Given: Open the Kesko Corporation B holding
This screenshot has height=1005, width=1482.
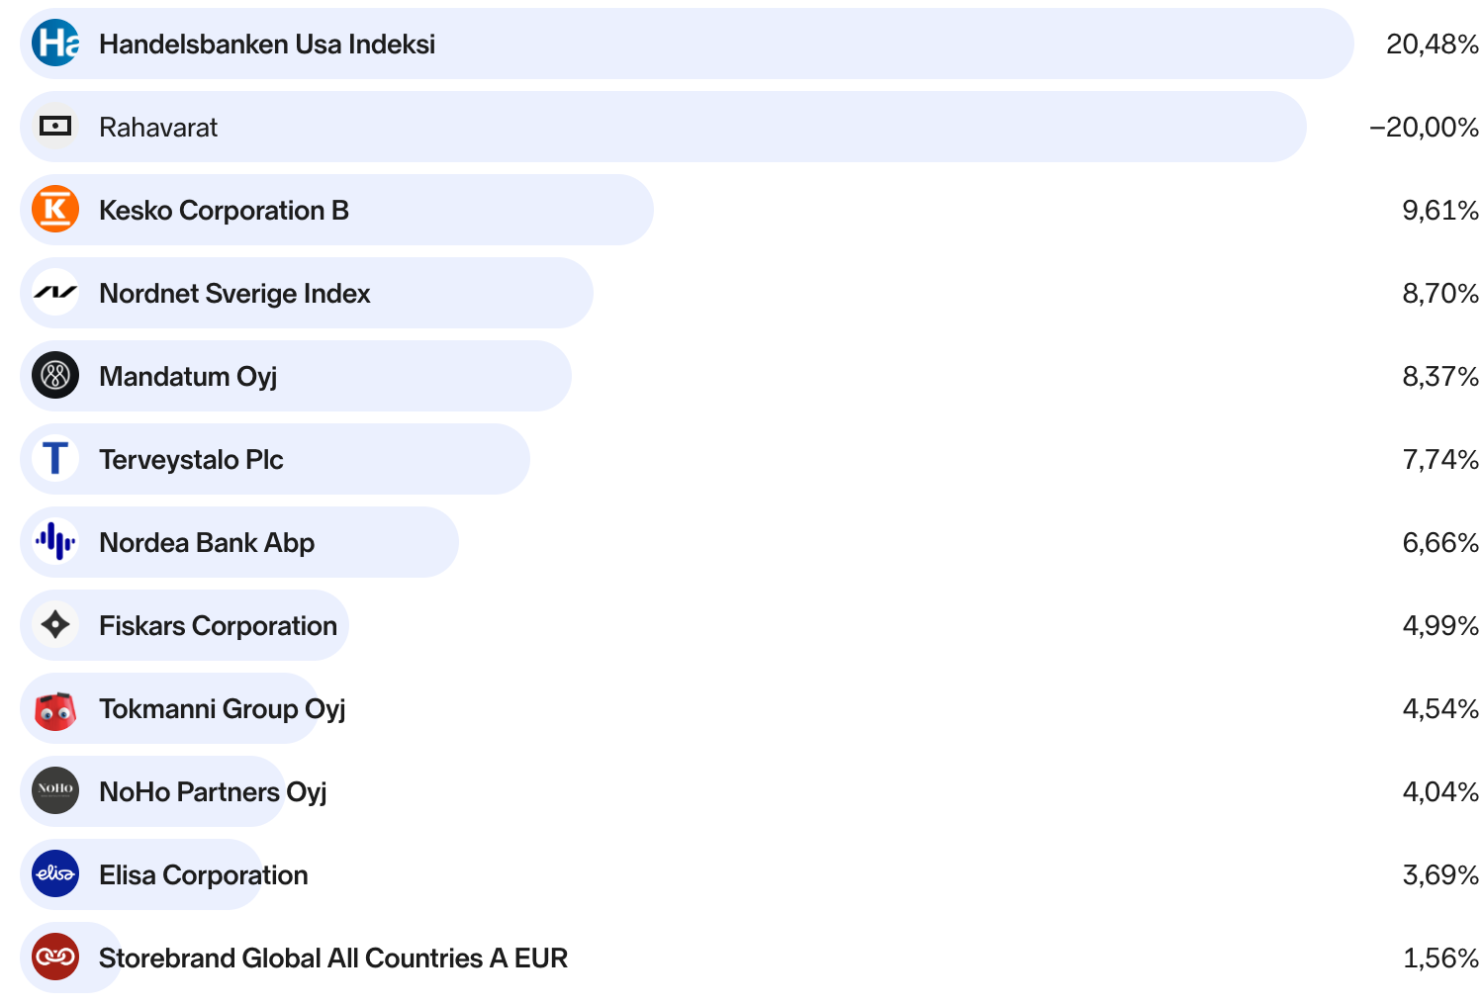Looking at the screenshot, I should (224, 211).
